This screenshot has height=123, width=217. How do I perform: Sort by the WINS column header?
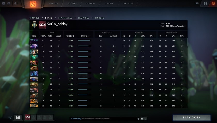click(50, 36)
